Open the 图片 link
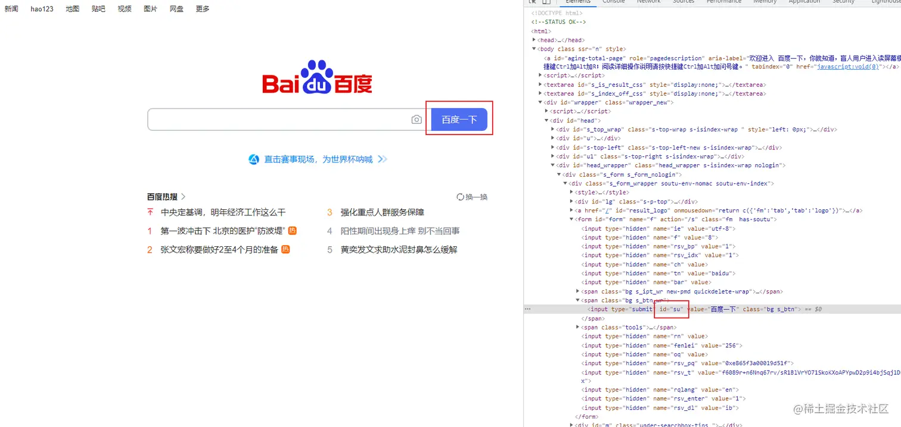Screen dimensions: 901x427 pyautogui.click(x=151, y=9)
